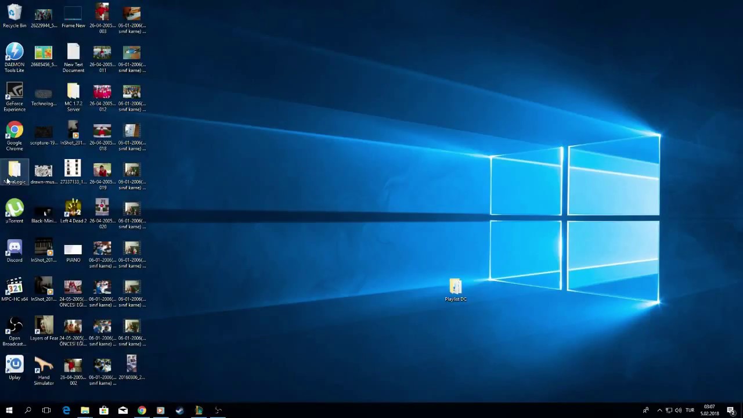Open the orange media player taskbar icon
This screenshot has width=743, height=418.
161,410
